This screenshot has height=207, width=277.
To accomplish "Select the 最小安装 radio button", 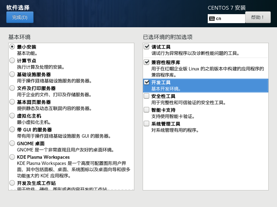I will [12, 47].
